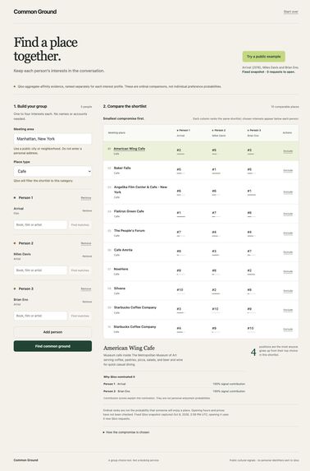This screenshot has width=310, height=471.
Task: Focus Person 3's interest search input
Action: (x=40, y=316)
